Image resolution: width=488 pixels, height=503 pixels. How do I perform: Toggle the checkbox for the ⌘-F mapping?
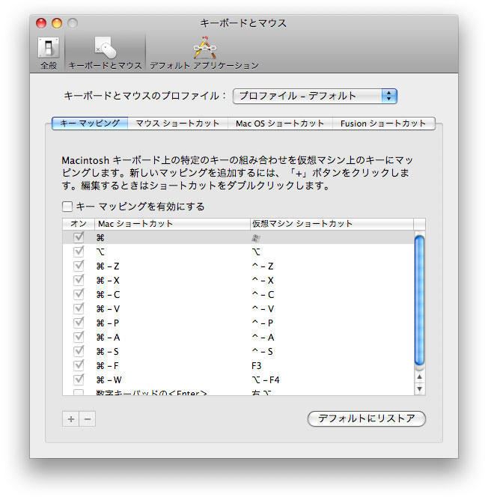point(79,365)
